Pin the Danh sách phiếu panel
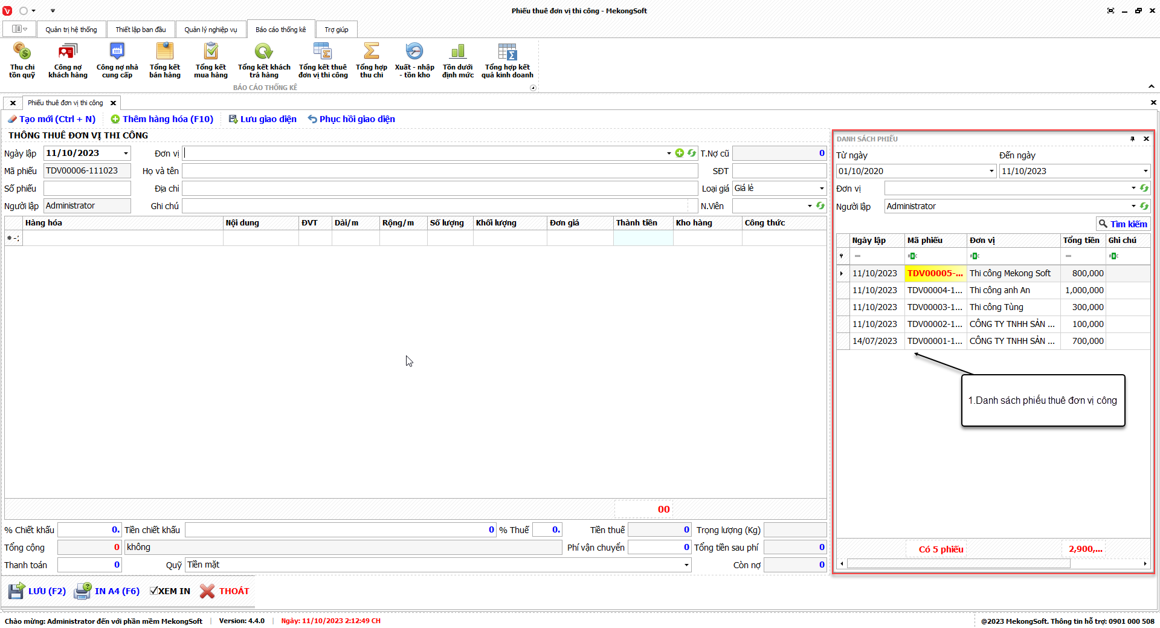 pos(1132,139)
